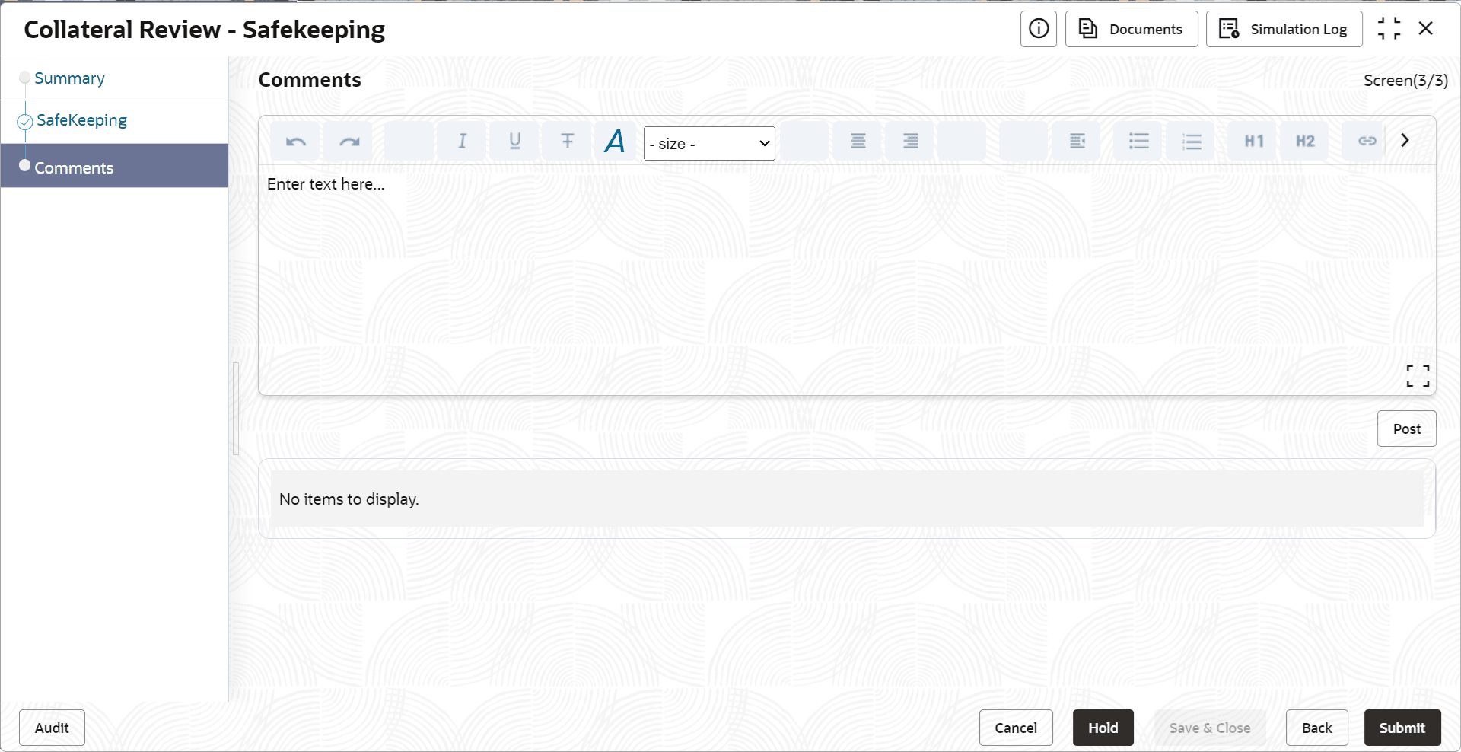Go Back to the previous screen
The image size is (1461, 752).
point(1316,728)
